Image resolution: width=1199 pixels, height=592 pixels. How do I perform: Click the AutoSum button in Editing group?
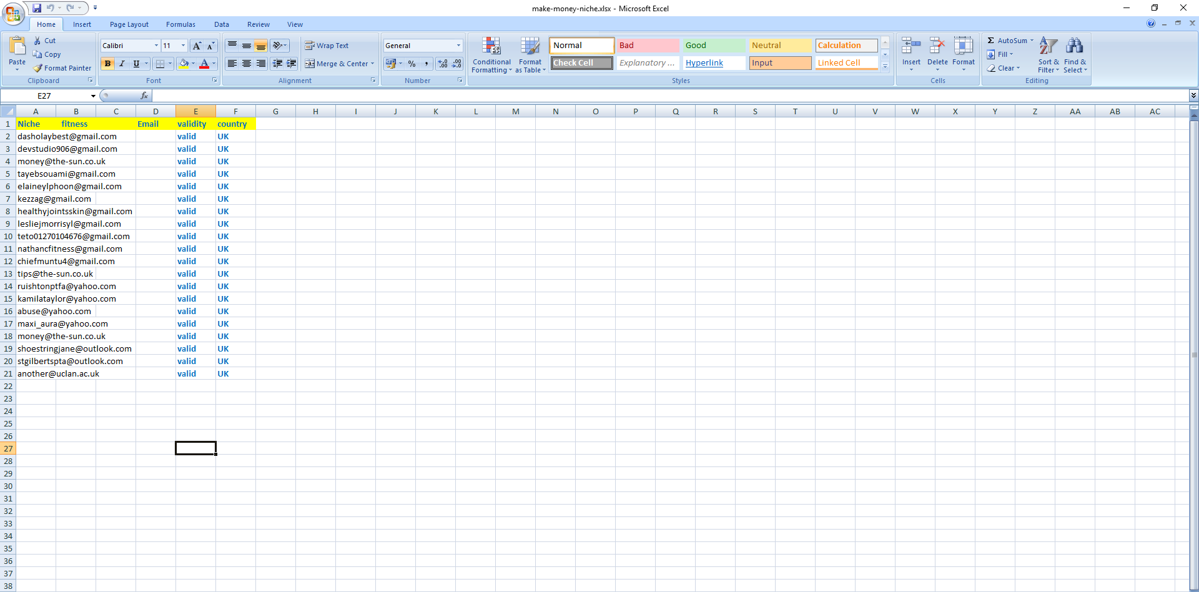(1006, 40)
